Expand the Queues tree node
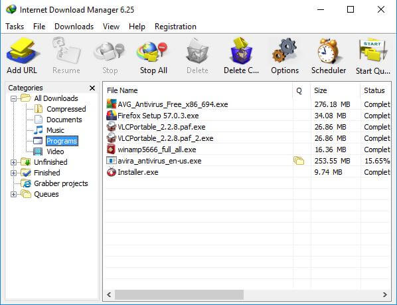The image size is (397, 305). point(14,194)
